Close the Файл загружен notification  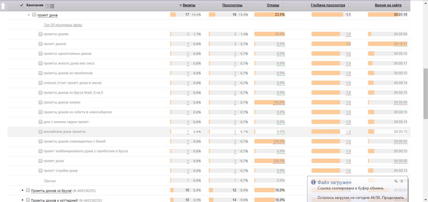coord(402,181)
